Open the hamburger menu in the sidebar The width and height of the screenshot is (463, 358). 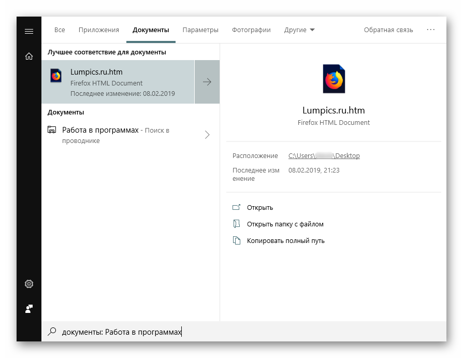(x=29, y=31)
